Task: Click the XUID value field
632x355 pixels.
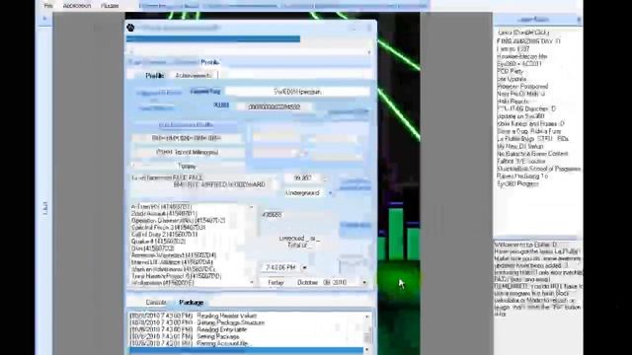Action: click(x=274, y=106)
